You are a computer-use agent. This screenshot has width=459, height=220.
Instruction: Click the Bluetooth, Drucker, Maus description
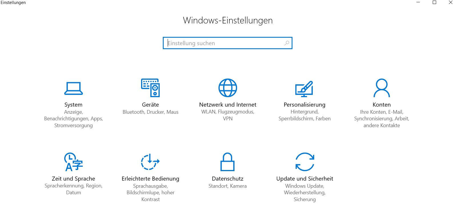[x=151, y=112]
